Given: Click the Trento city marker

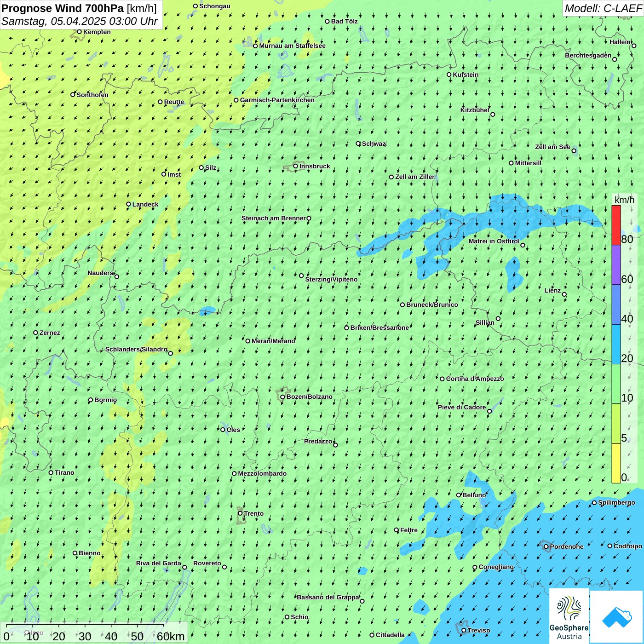Looking at the screenshot, I should pos(240,513).
